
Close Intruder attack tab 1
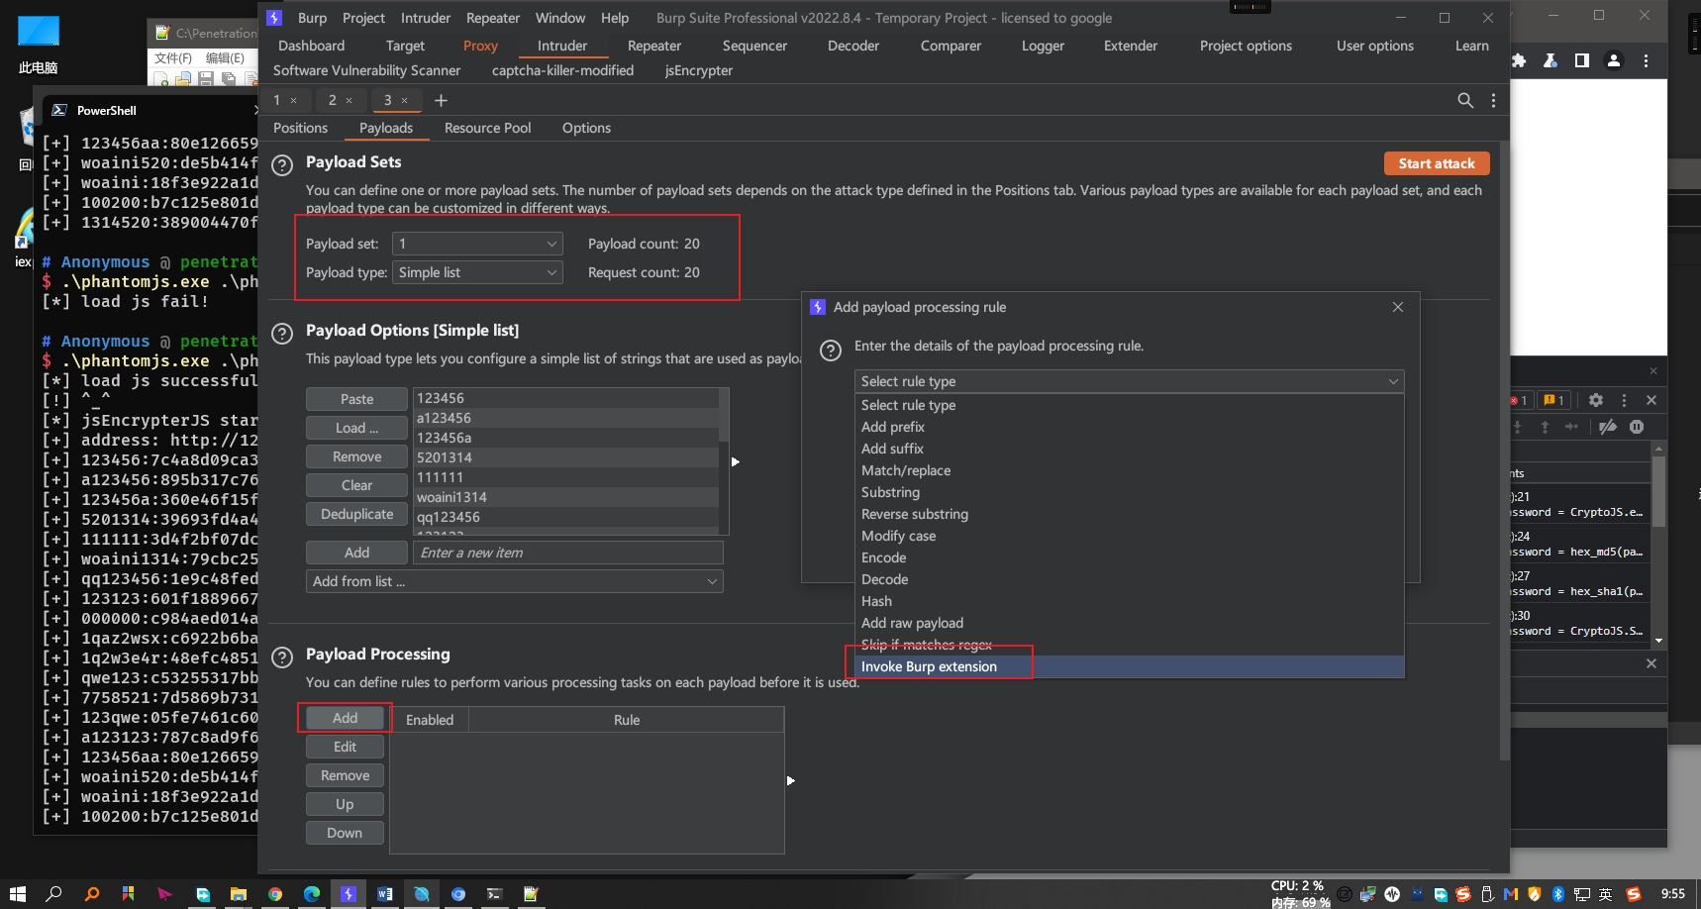[x=293, y=100]
